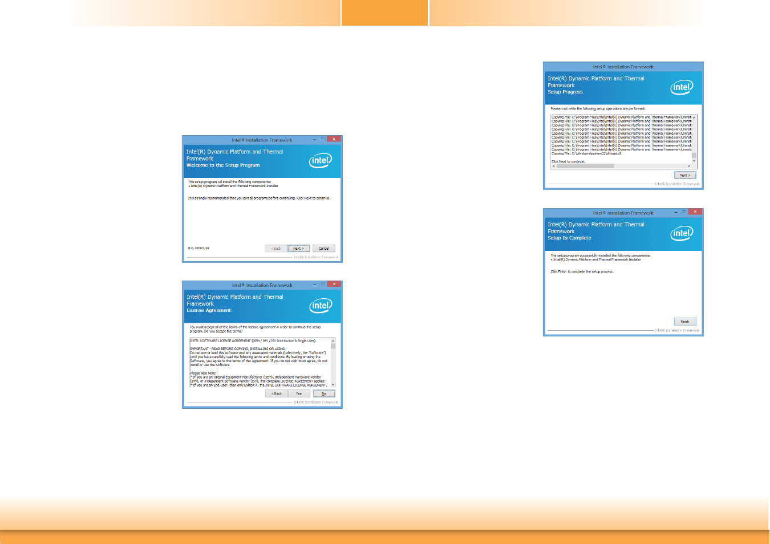Click Cancel in the Welcome setup window
Screen dimensions: 770x544
(x=323, y=249)
